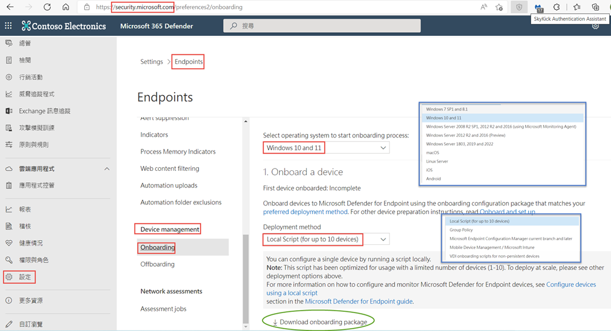Add this page to favorites star icon
The image size is (611, 331).
click(499, 7)
